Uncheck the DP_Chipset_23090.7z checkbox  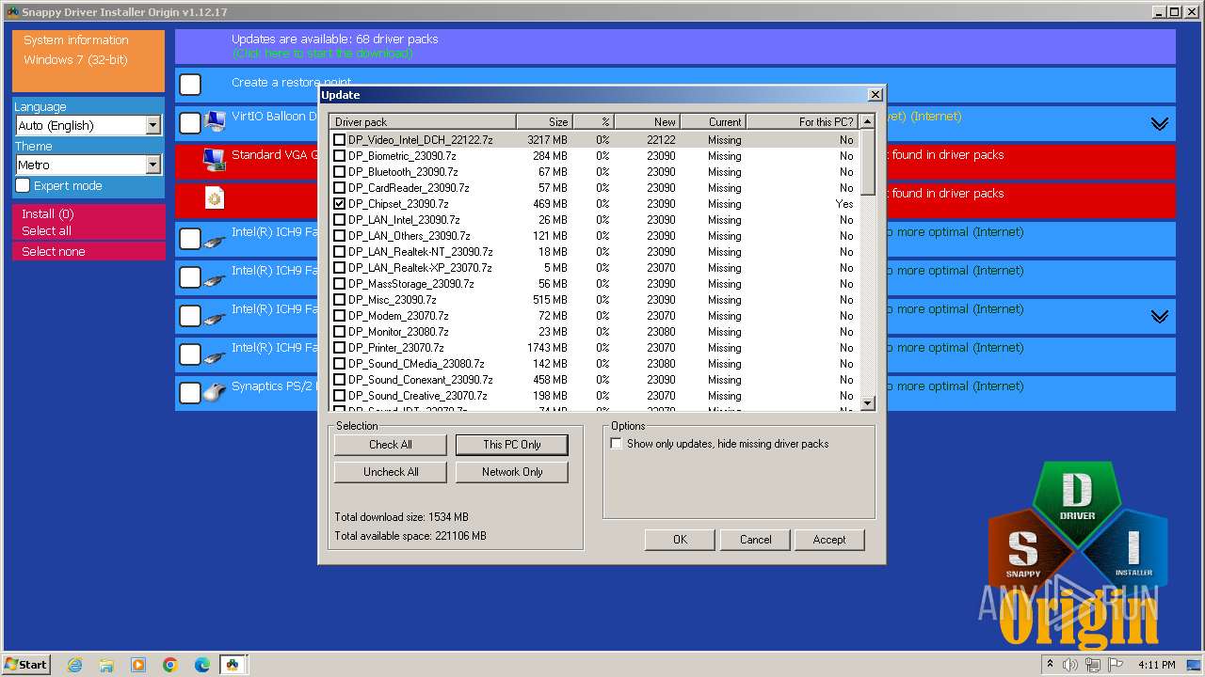pos(340,204)
